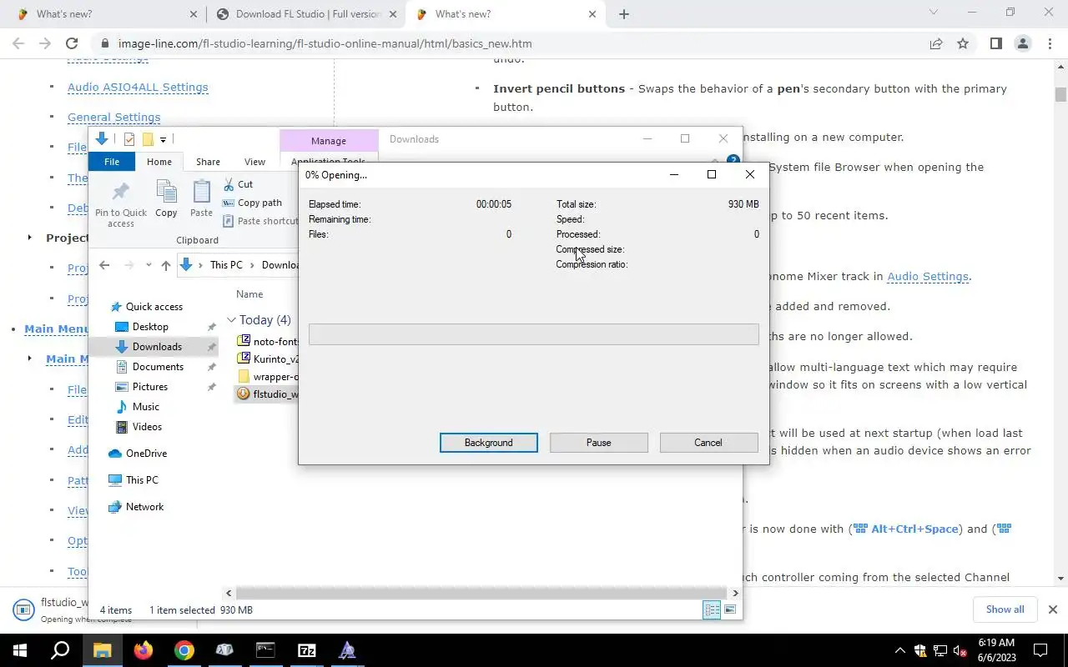The width and height of the screenshot is (1068, 667).
Task: Open General Settings link
Action: (113, 118)
